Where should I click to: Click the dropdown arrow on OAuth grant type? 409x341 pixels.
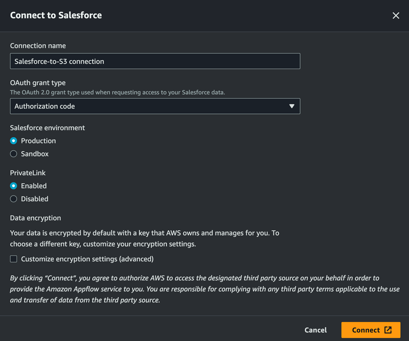[292, 106]
